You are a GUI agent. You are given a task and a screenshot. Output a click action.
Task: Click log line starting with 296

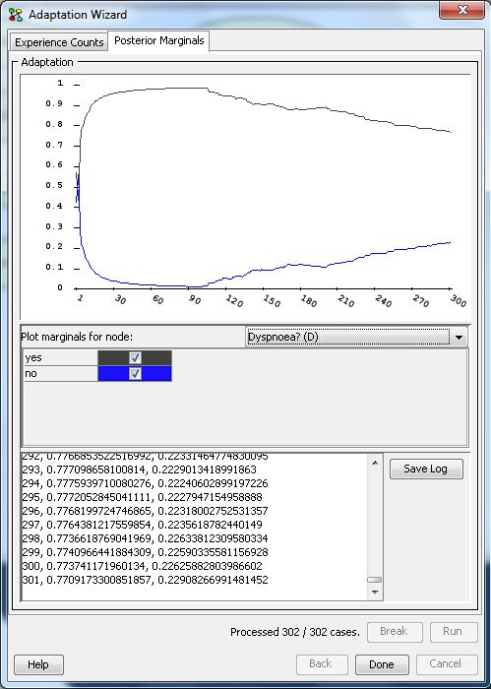click(x=145, y=511)
